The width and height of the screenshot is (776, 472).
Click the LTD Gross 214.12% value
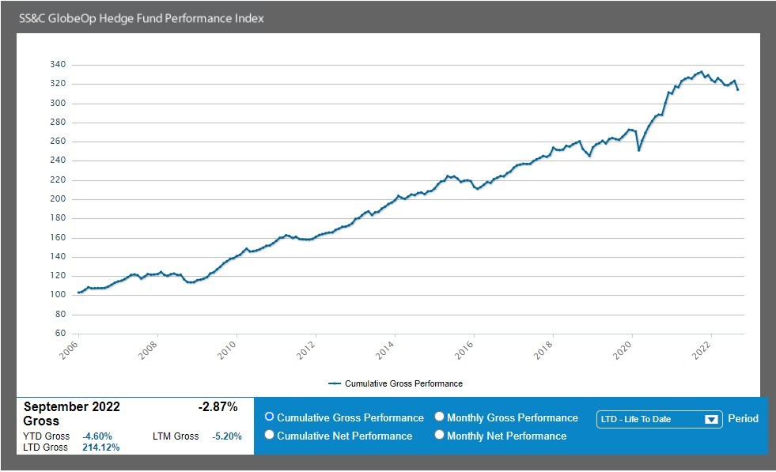(x=100, y=447)
